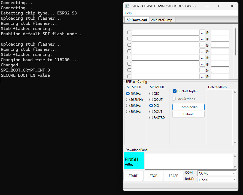Click START to begin flashing
The height and width of the screenshot is (195, 243).
click(x=133, y=176)
